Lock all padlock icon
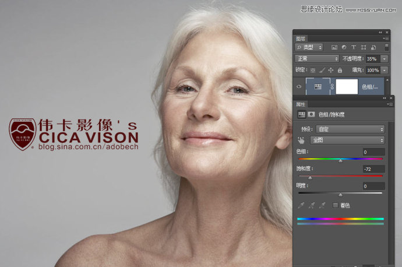 [340, 70]
